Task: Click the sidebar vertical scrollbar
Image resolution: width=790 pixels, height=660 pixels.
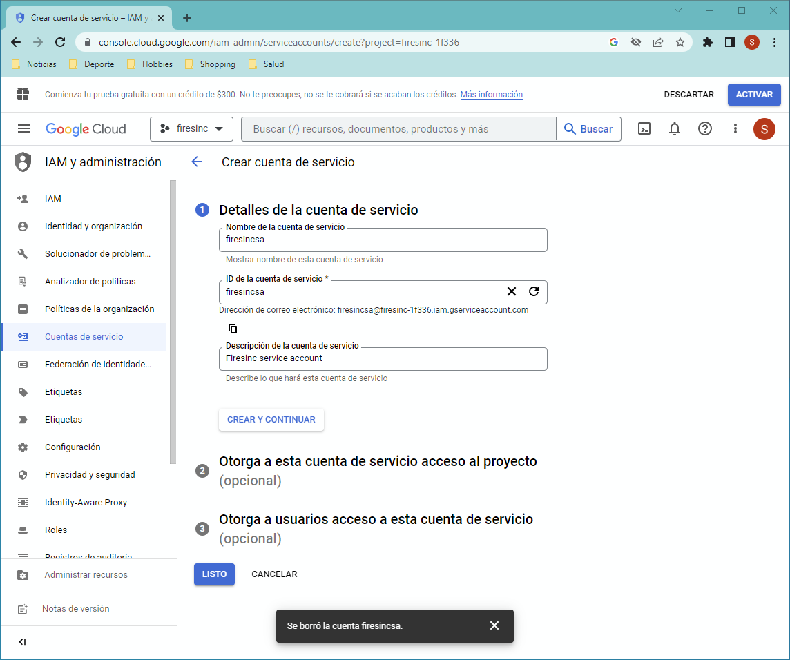Action: pyautogui.click(x=173, y=322)
